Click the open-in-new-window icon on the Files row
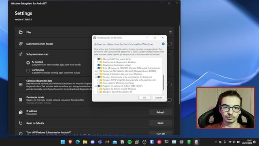 pyautogui.click(x=170, y=32)
